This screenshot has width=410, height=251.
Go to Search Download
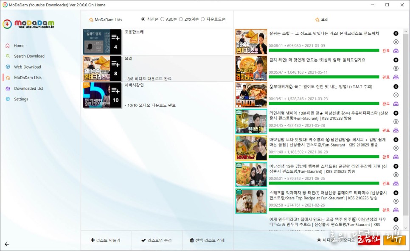(25, 56)
